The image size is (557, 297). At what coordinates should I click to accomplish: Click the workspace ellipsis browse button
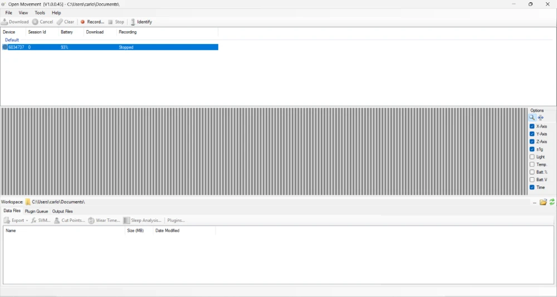pos(534,202)
